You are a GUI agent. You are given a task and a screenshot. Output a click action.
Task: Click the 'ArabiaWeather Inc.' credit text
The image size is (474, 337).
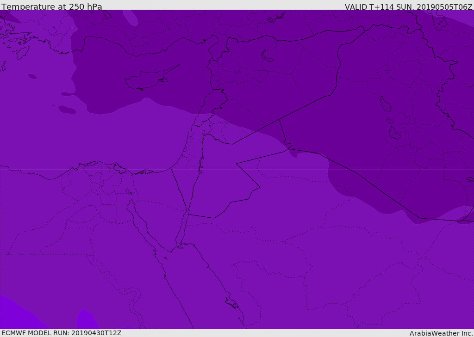click(441, 333)
